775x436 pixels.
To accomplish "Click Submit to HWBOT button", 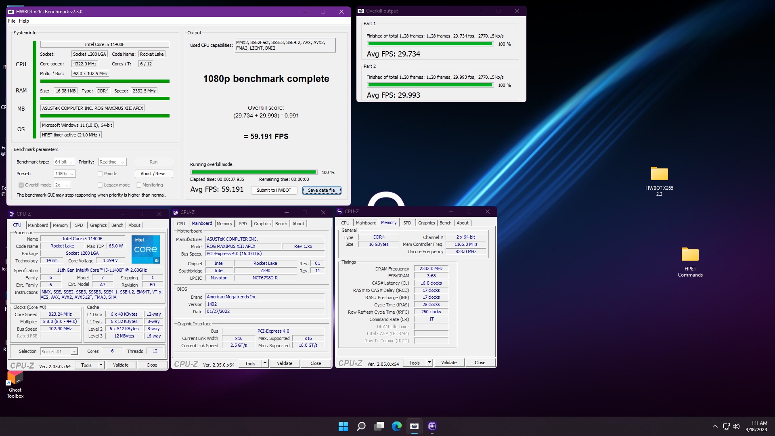I will coord(274,191).
